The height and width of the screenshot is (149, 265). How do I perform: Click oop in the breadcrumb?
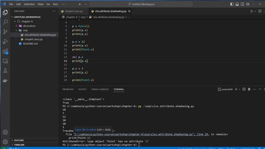click(83, 17)
